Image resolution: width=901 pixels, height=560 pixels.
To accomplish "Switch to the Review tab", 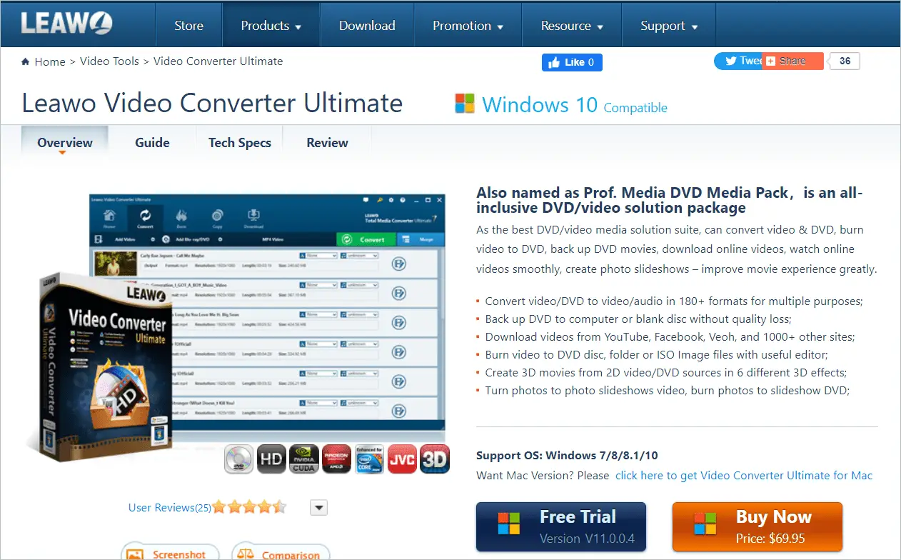I will click(x=327, y=143).
